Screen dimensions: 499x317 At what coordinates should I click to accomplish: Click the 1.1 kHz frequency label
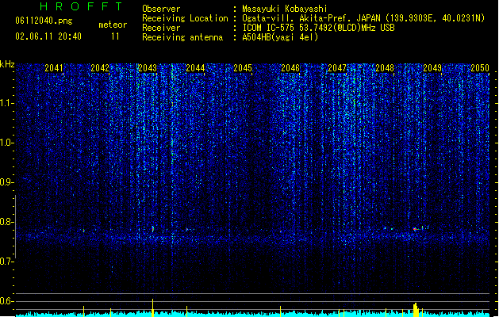click(x=6, y=103)
